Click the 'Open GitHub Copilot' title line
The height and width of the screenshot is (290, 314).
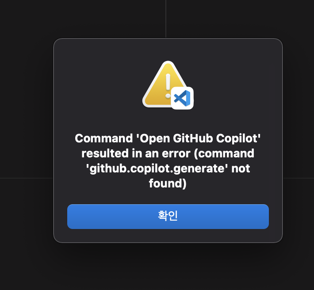168,138
